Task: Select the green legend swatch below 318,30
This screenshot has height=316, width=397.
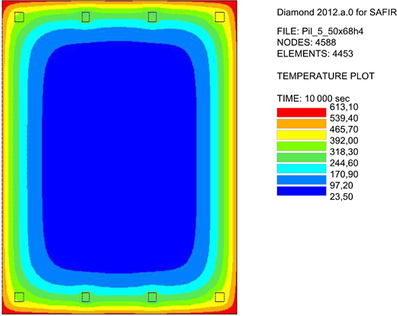Action: (302, 157)
